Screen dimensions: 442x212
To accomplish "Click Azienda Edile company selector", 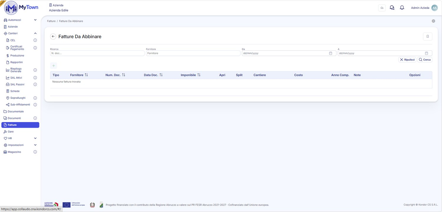I will click(x=59, y=10).
